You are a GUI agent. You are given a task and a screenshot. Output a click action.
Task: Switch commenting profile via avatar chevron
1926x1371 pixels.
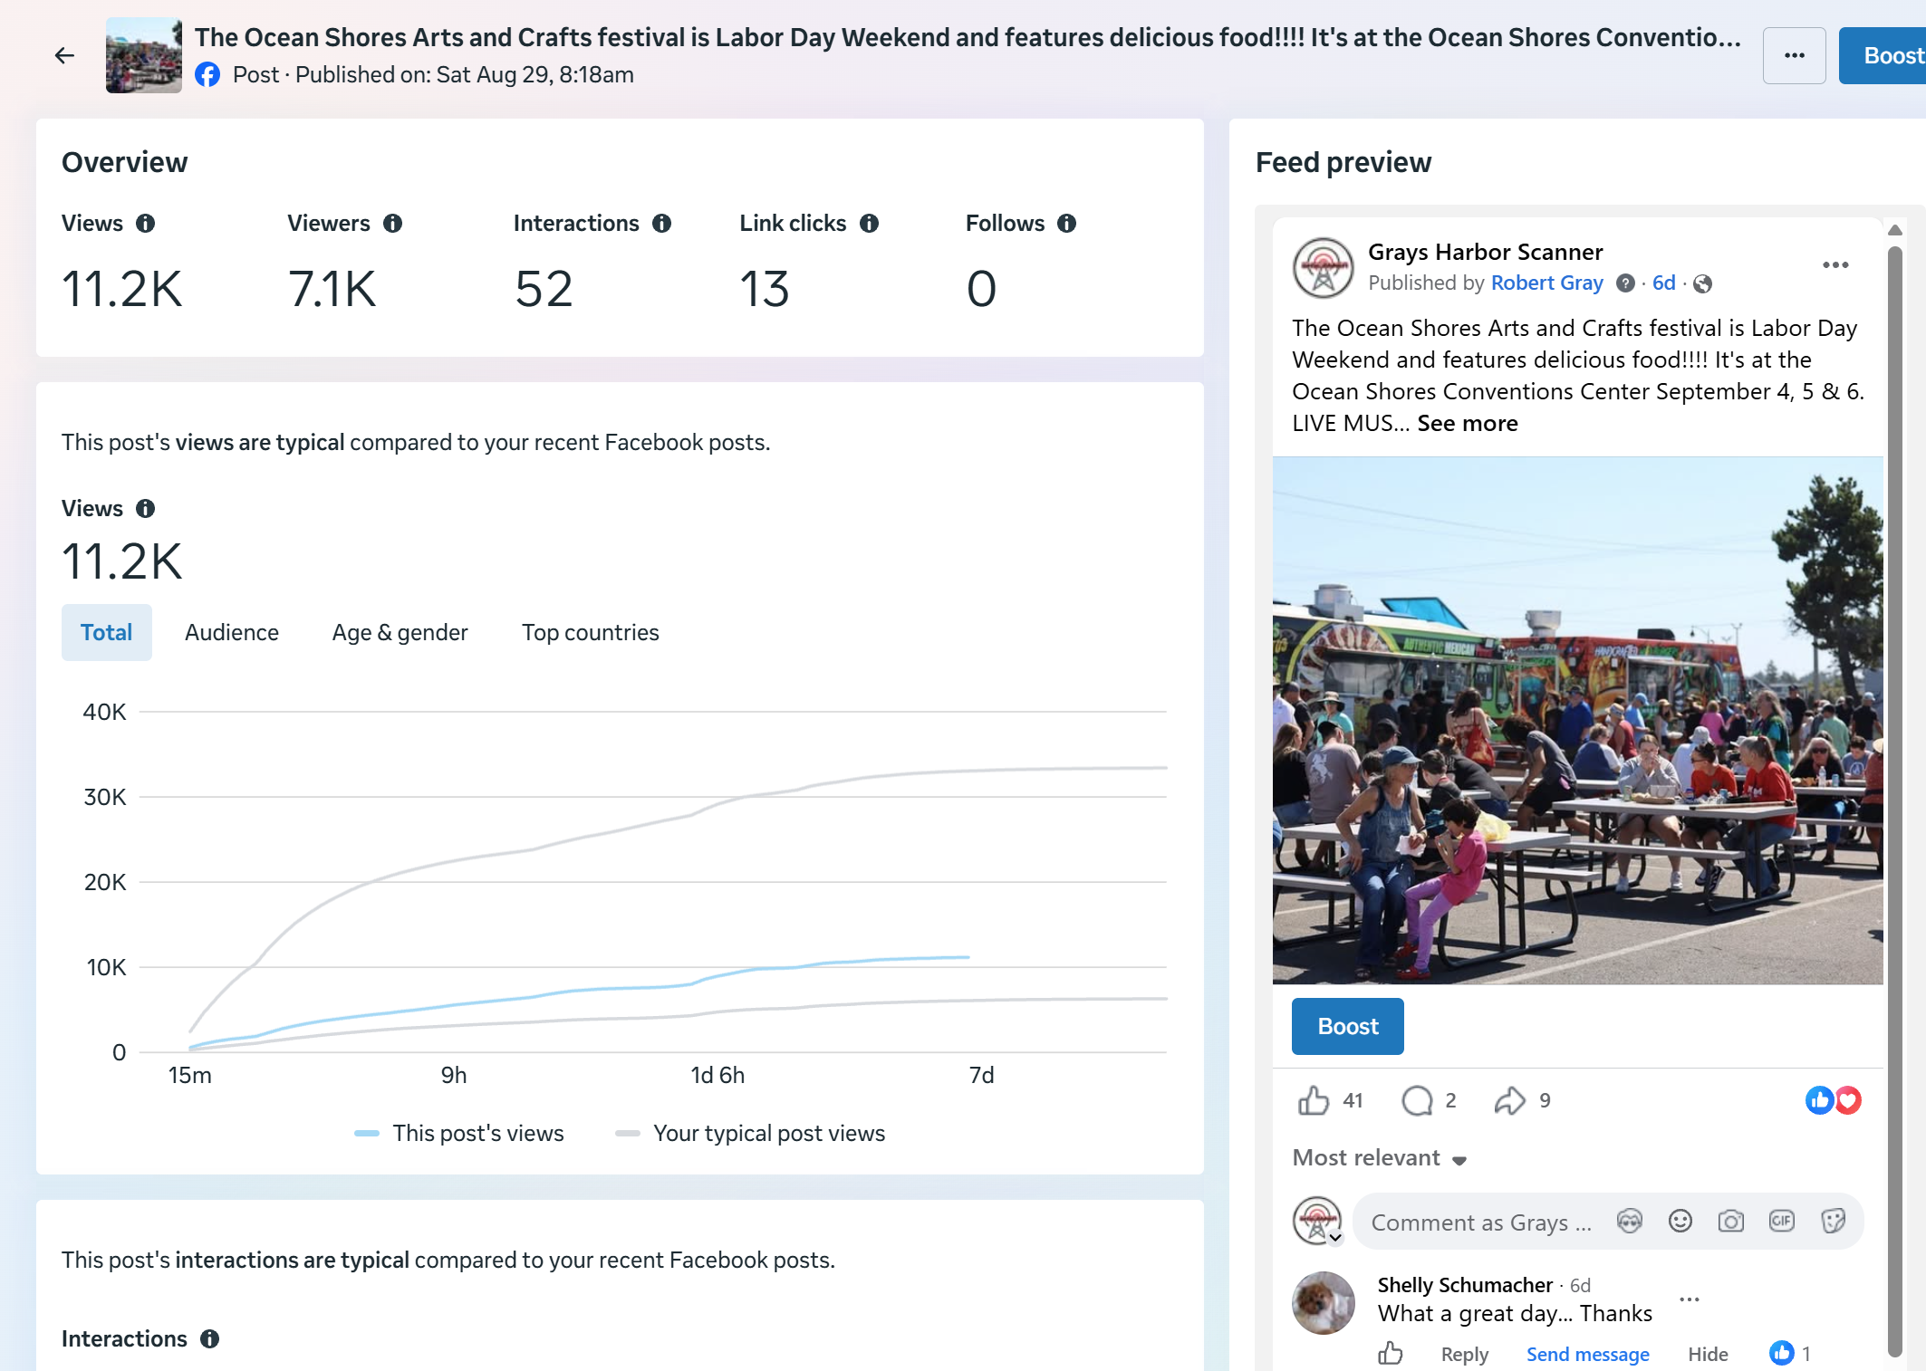coord(1335,1237)
